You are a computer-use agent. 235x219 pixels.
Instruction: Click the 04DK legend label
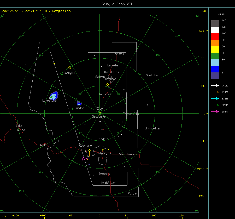[225, 85]
